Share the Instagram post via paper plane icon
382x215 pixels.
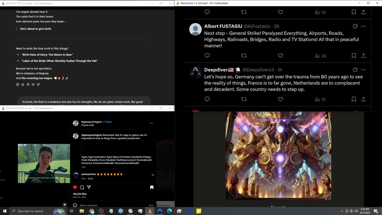[x=89, y=187]
